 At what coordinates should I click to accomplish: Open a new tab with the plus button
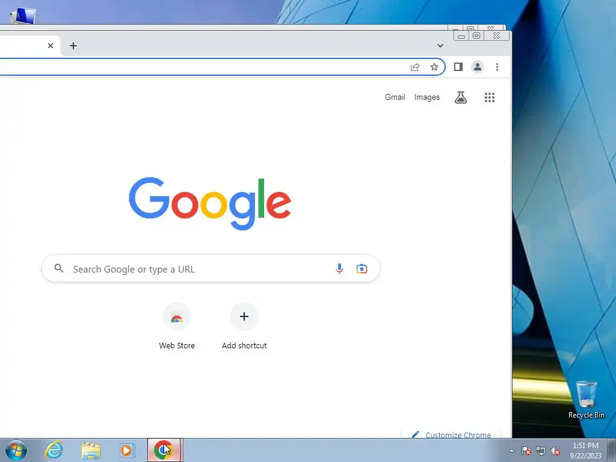pyautogui.click(x=73, y=46)
